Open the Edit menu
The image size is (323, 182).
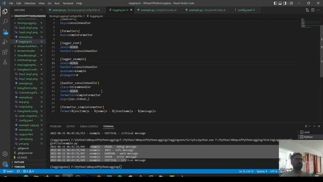19,4
